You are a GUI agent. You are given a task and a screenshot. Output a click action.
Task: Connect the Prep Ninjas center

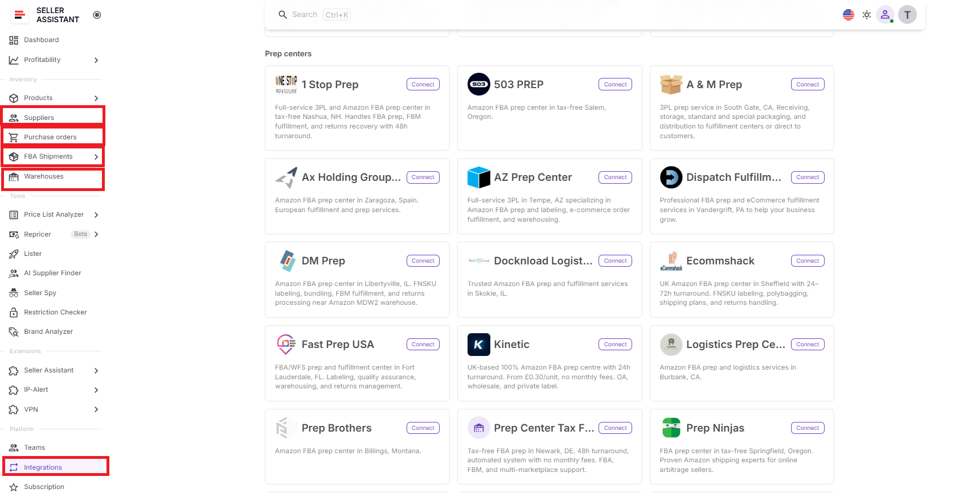tap(808, 428)
